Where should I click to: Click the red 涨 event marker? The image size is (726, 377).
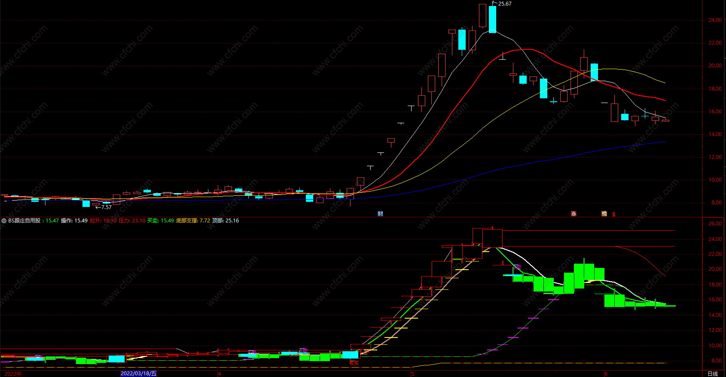tap(573, 214)
